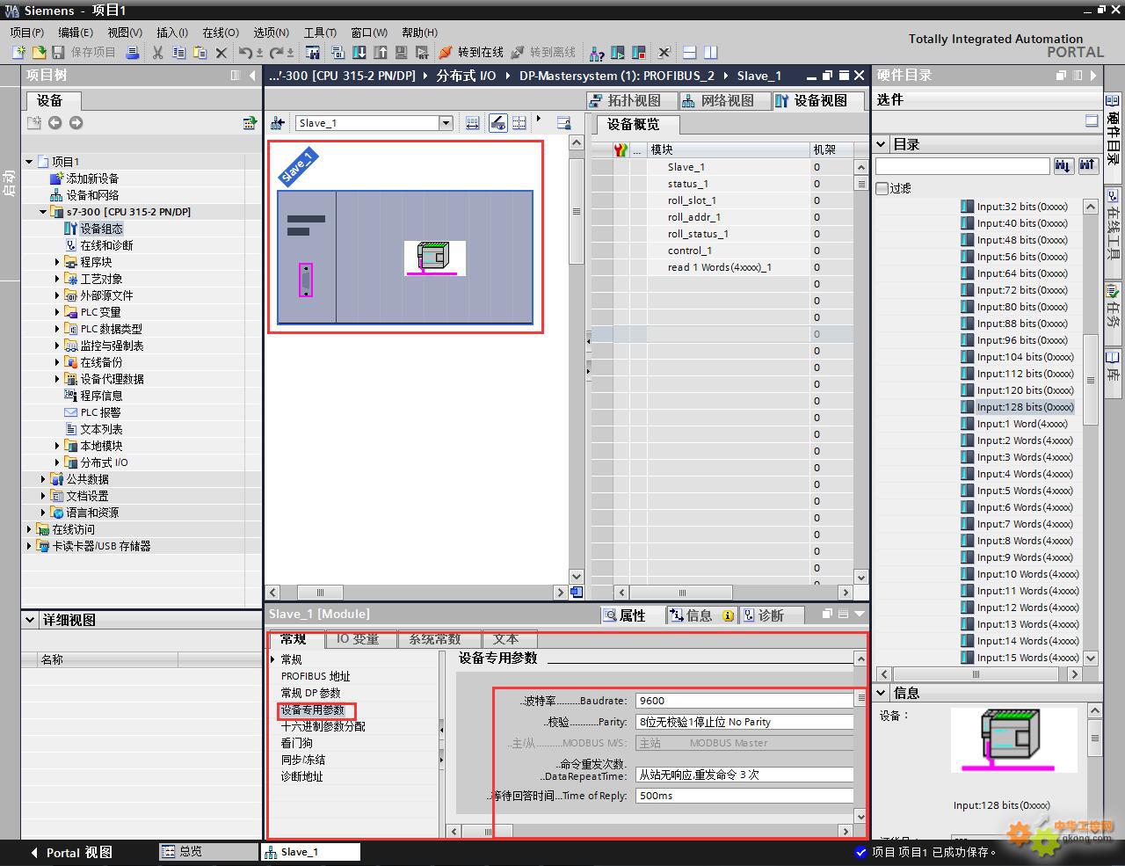Open the Slave_1 device selector dropdown
1125x866 pixels.
(x=446, y=123)
